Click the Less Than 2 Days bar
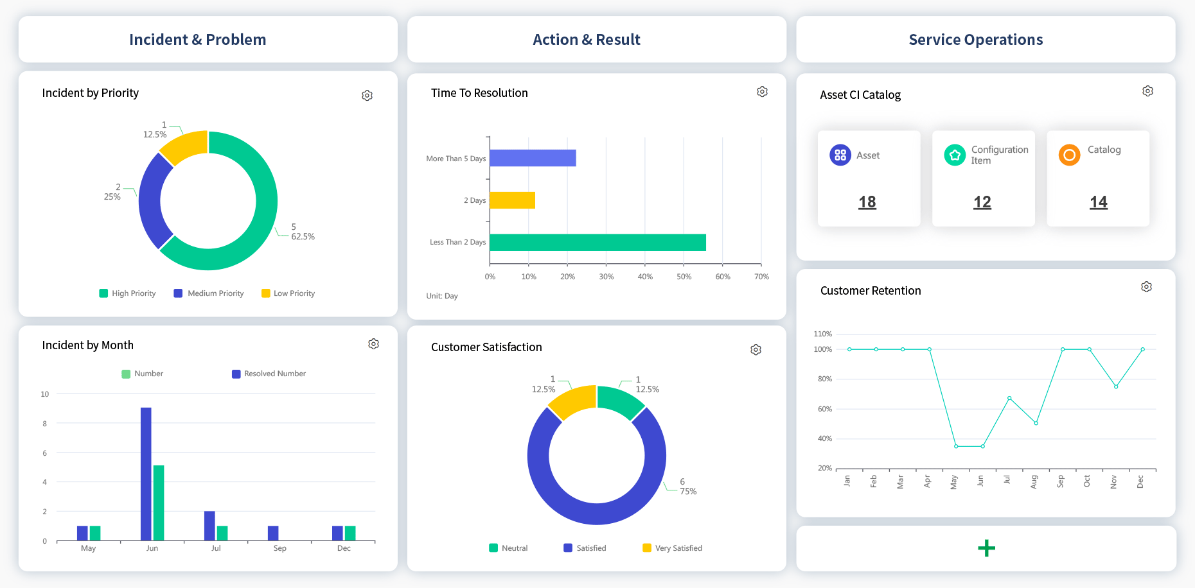 [x=597, y=243]
